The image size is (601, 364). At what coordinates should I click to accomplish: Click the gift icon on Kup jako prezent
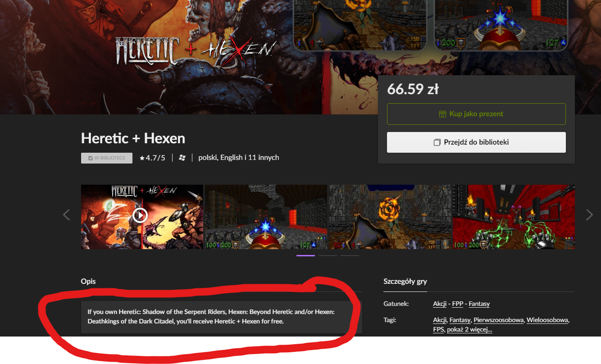[x=443, y=114]
